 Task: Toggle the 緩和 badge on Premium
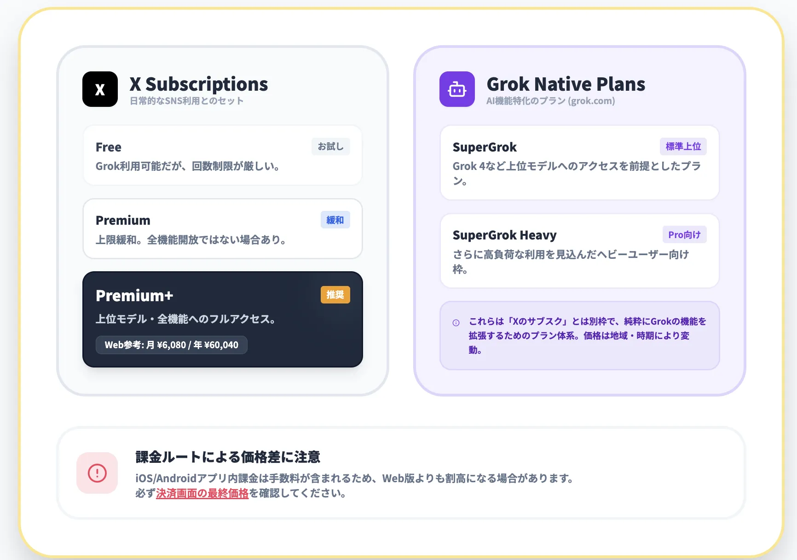335,220
